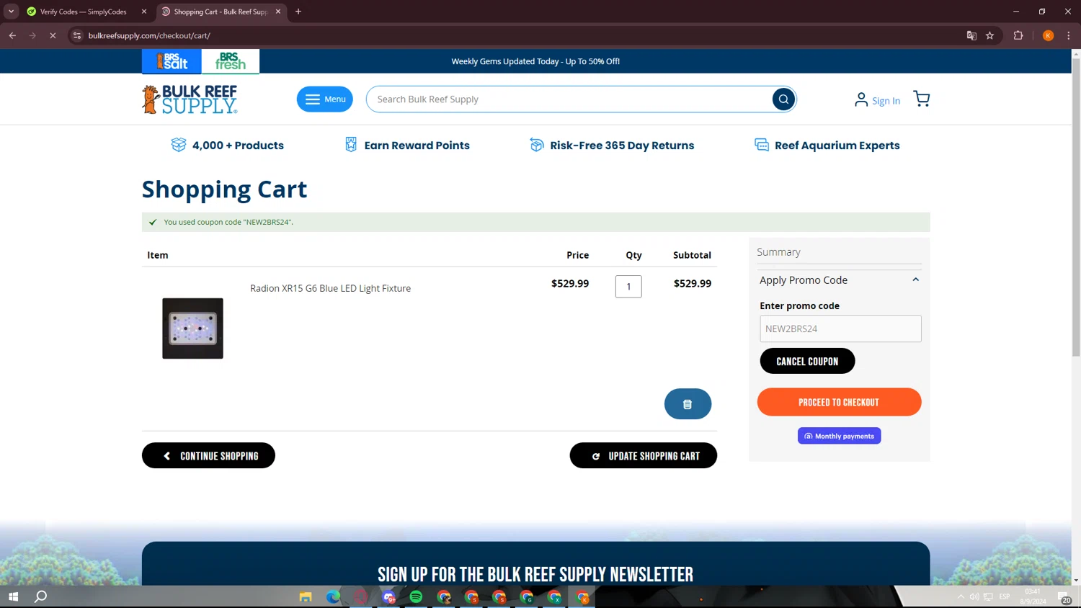Viewport: 1081px width, 608px height.
Task: Show hidden system tray icons
Action: coord(961,596)
